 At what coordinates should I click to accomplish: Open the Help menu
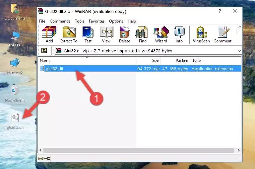132,21
